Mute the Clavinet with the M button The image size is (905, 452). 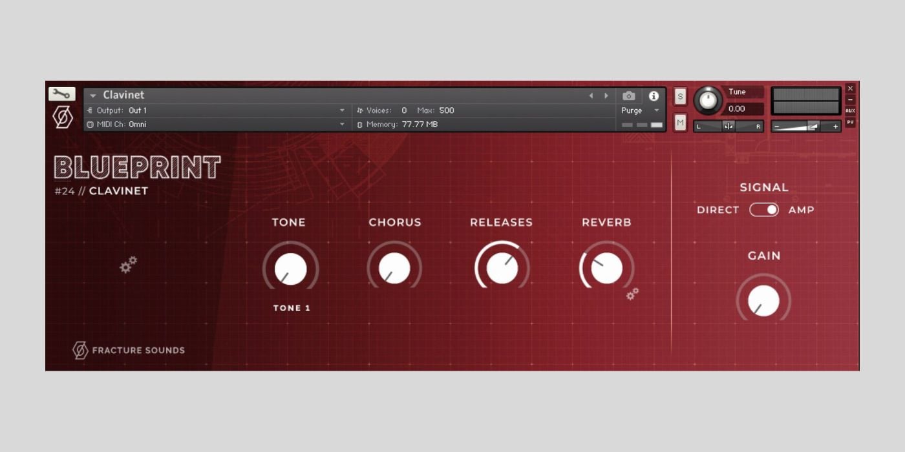tap(679, 122)
